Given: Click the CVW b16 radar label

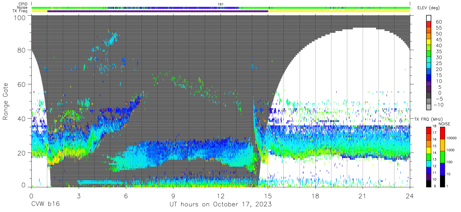Looking at the screenshot, I should pos(45,204).
